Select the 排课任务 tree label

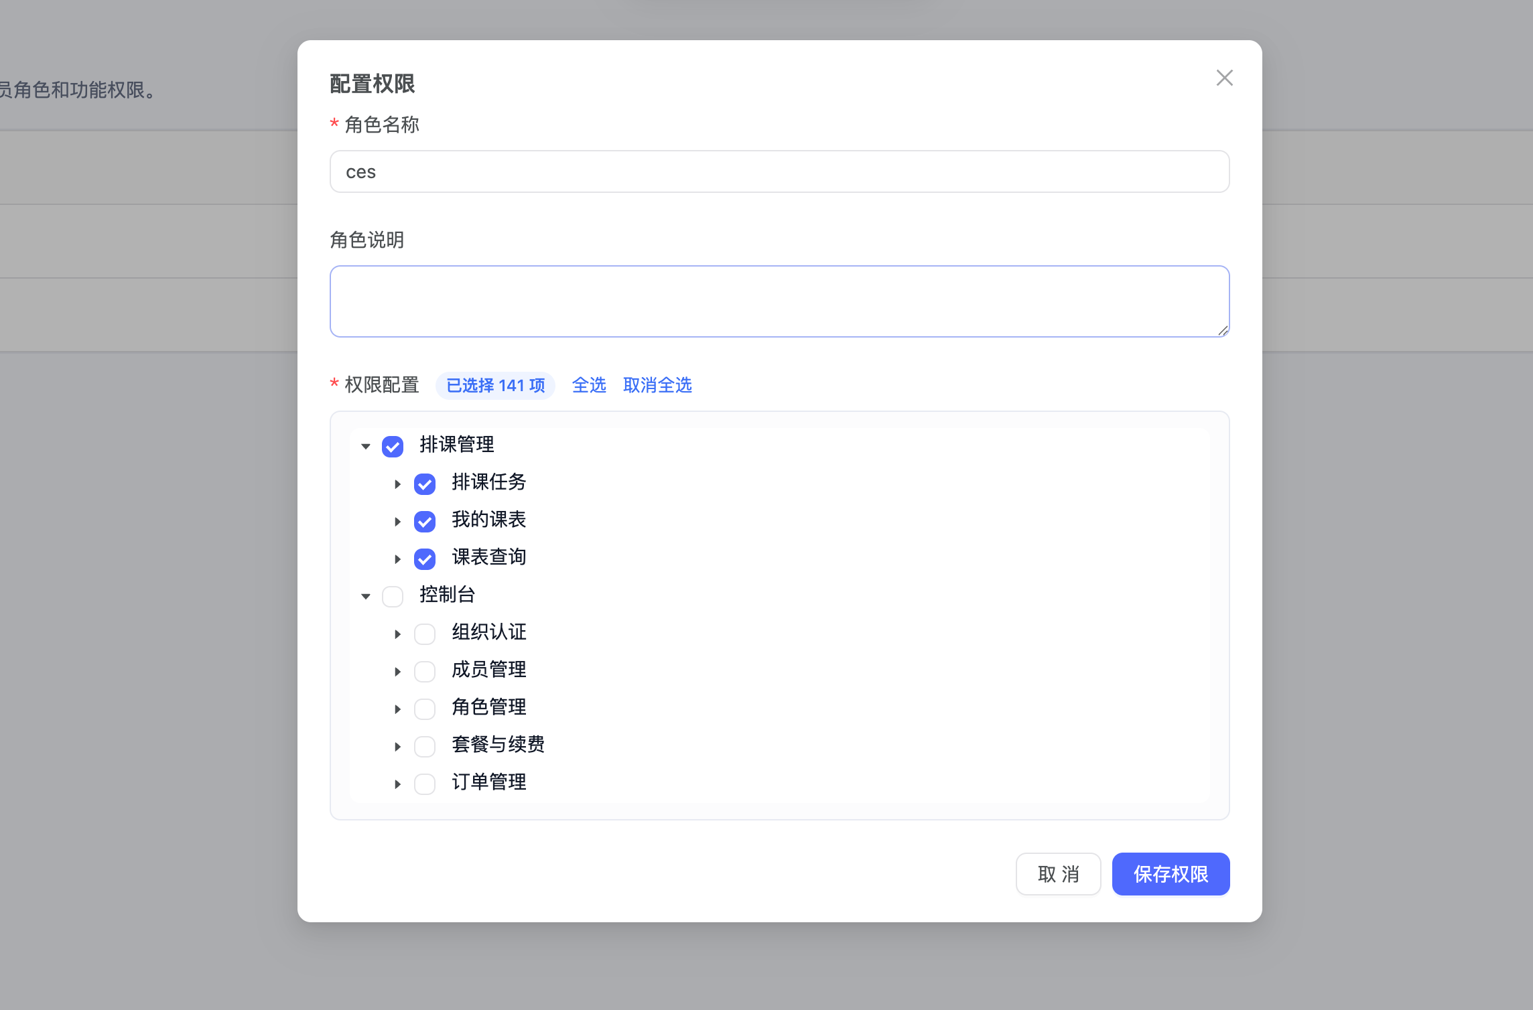click(489, 482)
